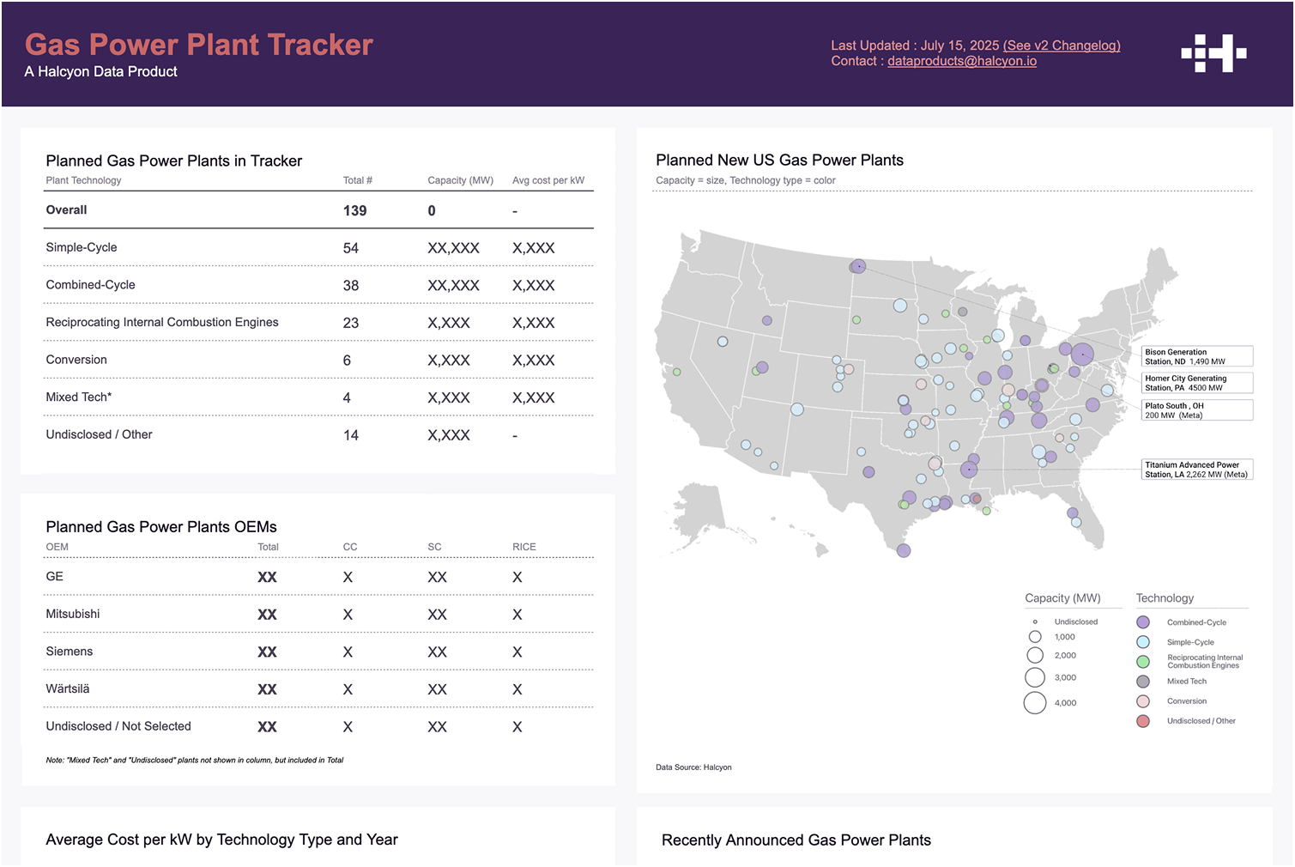Image resolution: width=1295 pixels, height=867 pixels.
Task: Click the Homer City Generating Station label
Action: tap(1197, 383)
